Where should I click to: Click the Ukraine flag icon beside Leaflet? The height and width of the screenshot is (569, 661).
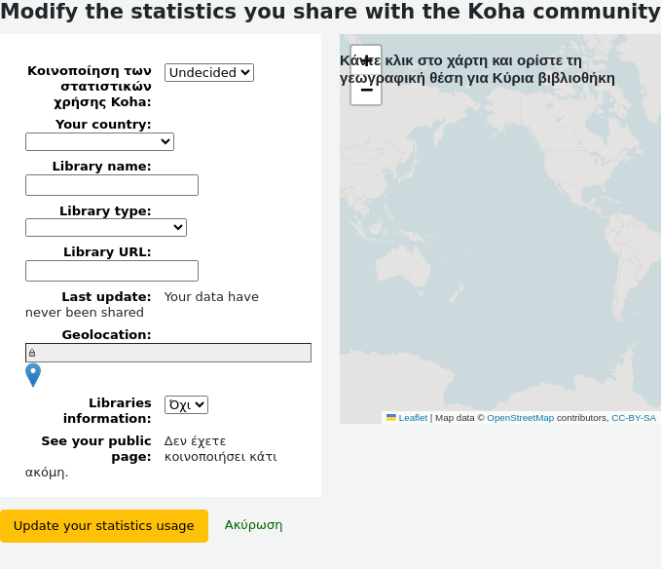point(391,418)
